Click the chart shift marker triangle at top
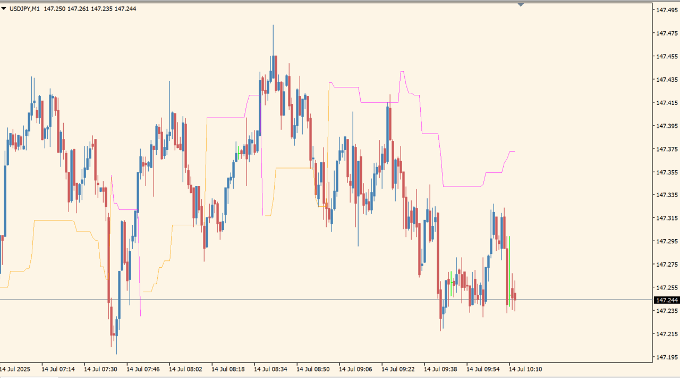 point(521,5)
